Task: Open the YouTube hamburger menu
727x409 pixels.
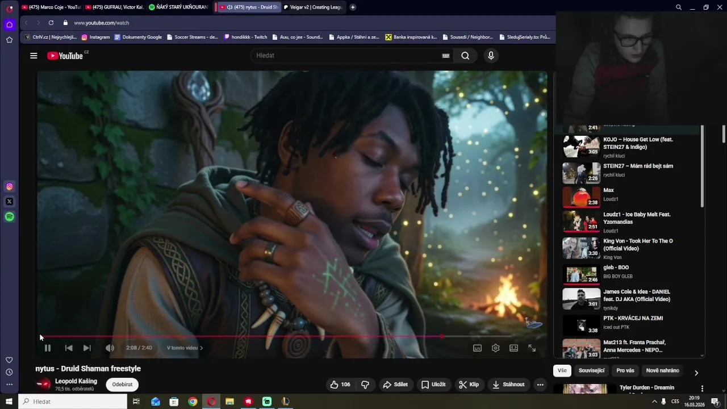Action: [x=34, y=56]
